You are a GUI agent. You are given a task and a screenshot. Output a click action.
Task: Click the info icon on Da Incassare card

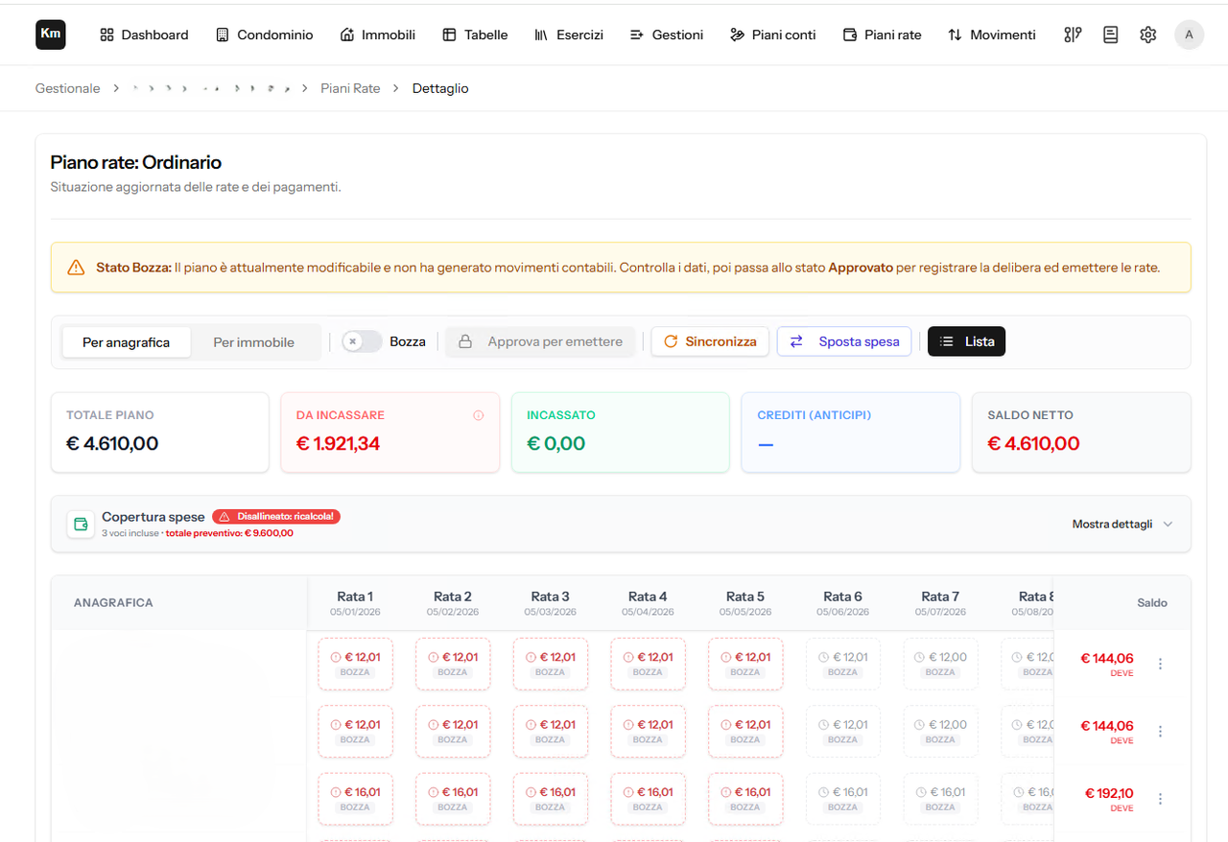[478, 415]
